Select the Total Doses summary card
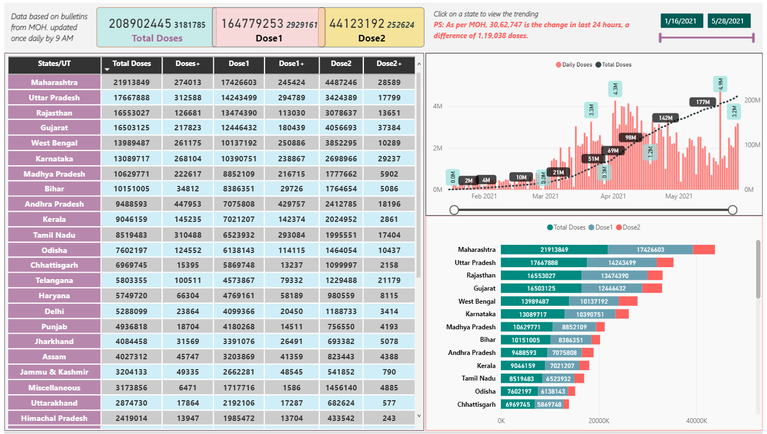 tap(154, 27)
